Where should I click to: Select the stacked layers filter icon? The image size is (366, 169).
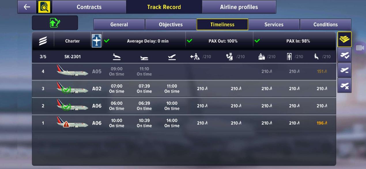(x=344, y=39)
